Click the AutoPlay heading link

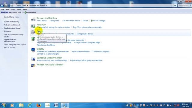coord(41,25)
